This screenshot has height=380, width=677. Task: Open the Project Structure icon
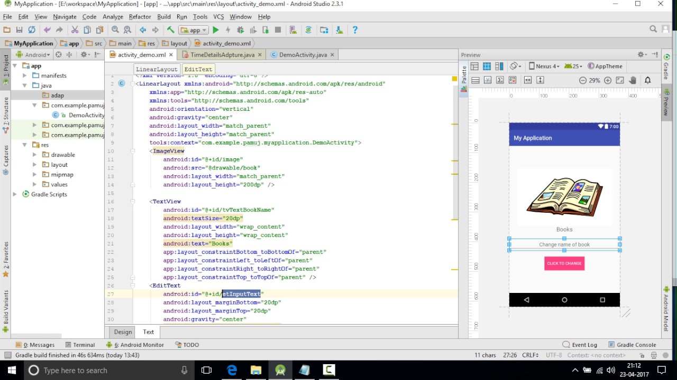coord(324,30)
